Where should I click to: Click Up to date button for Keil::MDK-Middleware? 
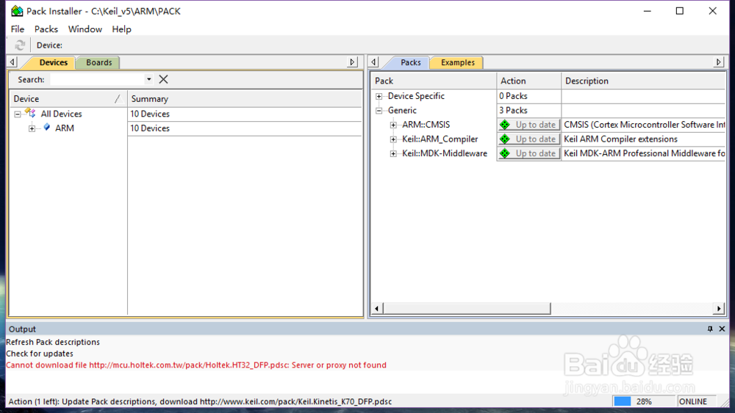tap(529, 153)
